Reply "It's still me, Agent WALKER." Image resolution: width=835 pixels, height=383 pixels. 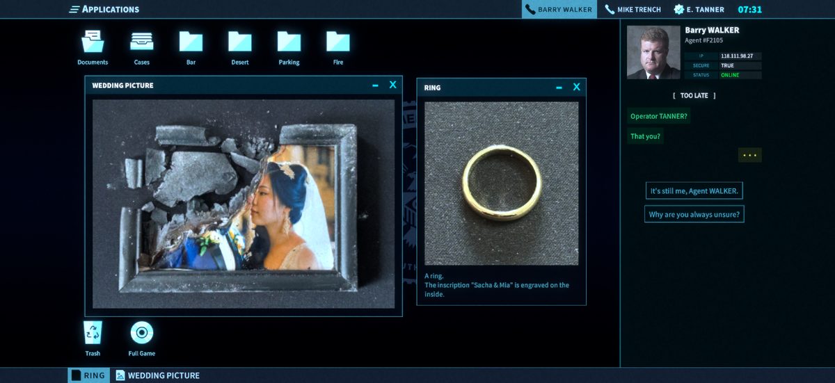[x=694, y=191]
